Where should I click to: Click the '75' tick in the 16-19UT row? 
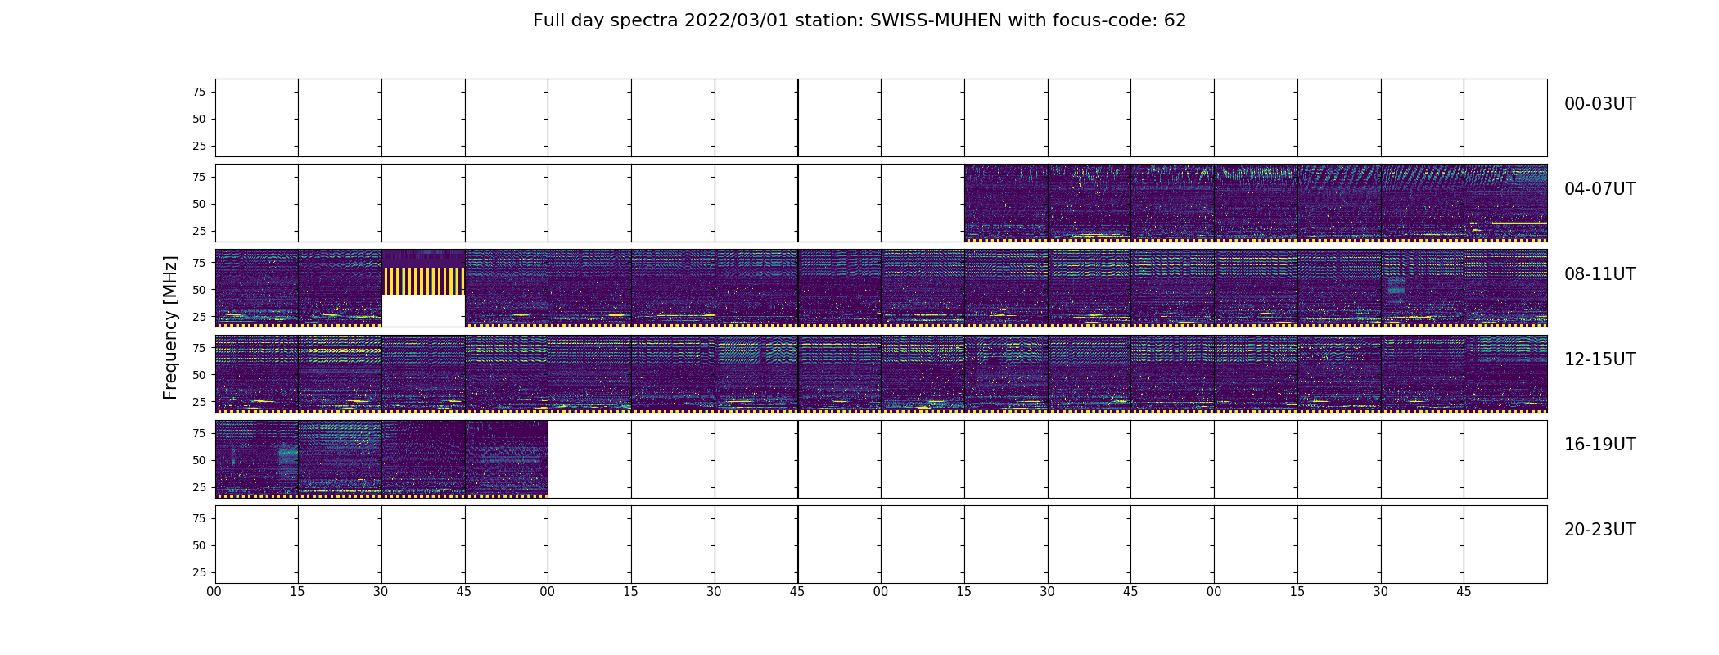coord(199,433)
